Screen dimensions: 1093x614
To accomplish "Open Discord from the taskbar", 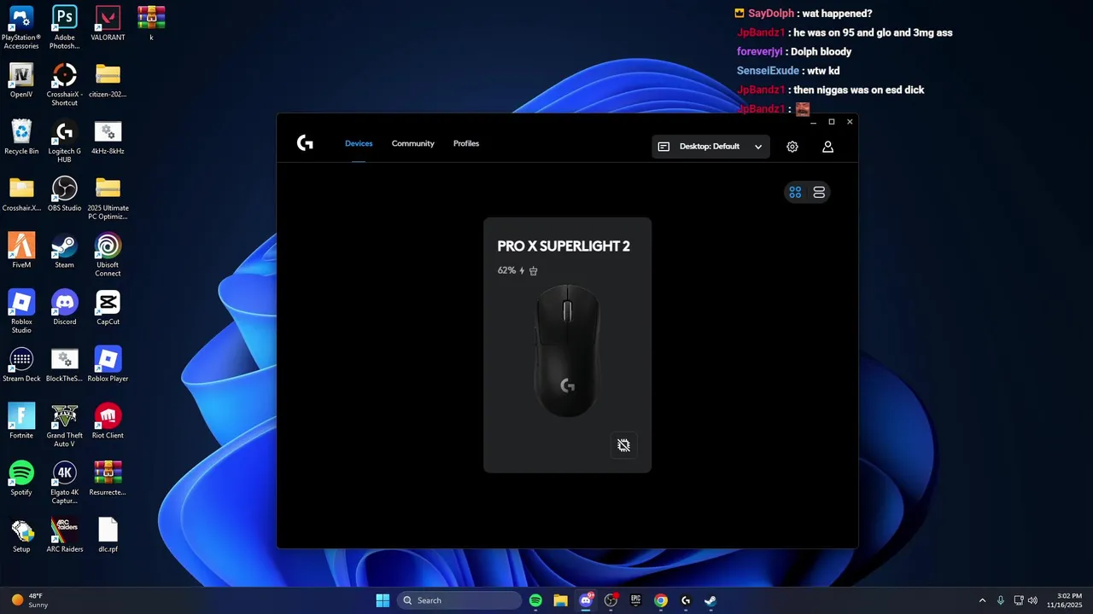I will click(586, 600).
